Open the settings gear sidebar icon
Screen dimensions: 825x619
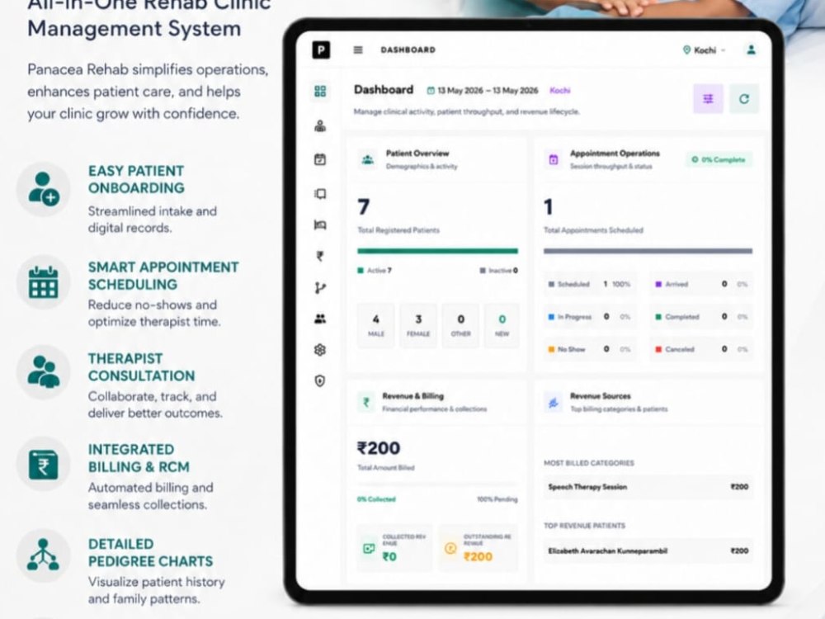coord(320,349)
